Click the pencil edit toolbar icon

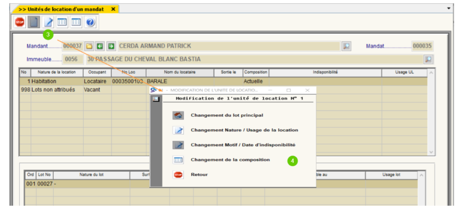pos(48,22)
